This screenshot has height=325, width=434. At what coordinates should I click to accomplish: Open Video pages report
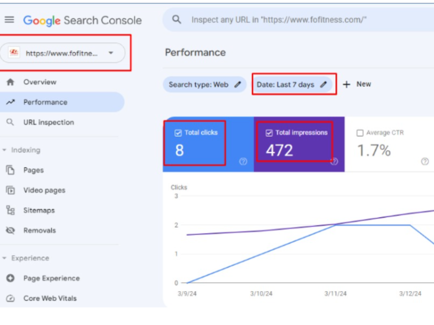click(44, 190)
